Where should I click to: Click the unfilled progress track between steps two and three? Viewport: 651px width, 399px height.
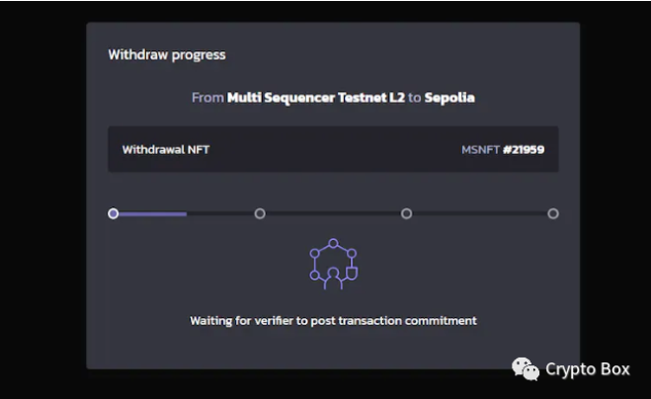pos(333,214)
